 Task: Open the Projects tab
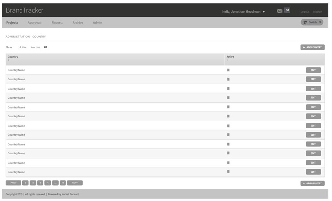point(12,22)
